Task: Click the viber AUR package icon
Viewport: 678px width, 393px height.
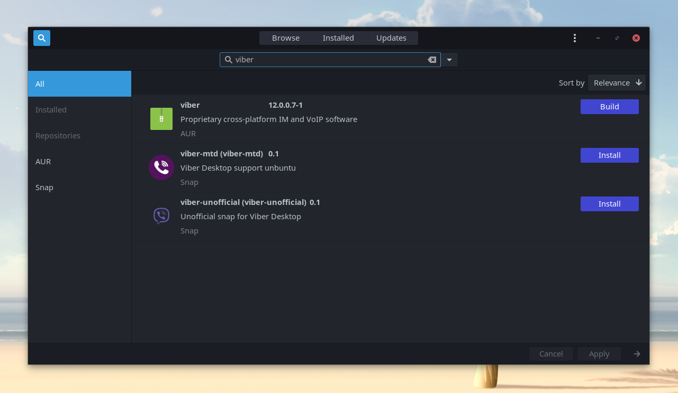Action: pyautogui.click(x=161, y=119)
